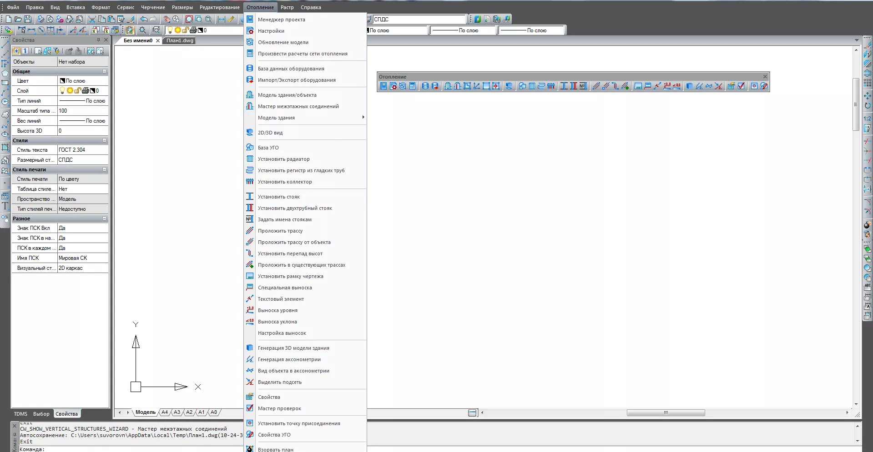
Task: Click the radiator icon in Отопление toolbar
Action: 532,86
